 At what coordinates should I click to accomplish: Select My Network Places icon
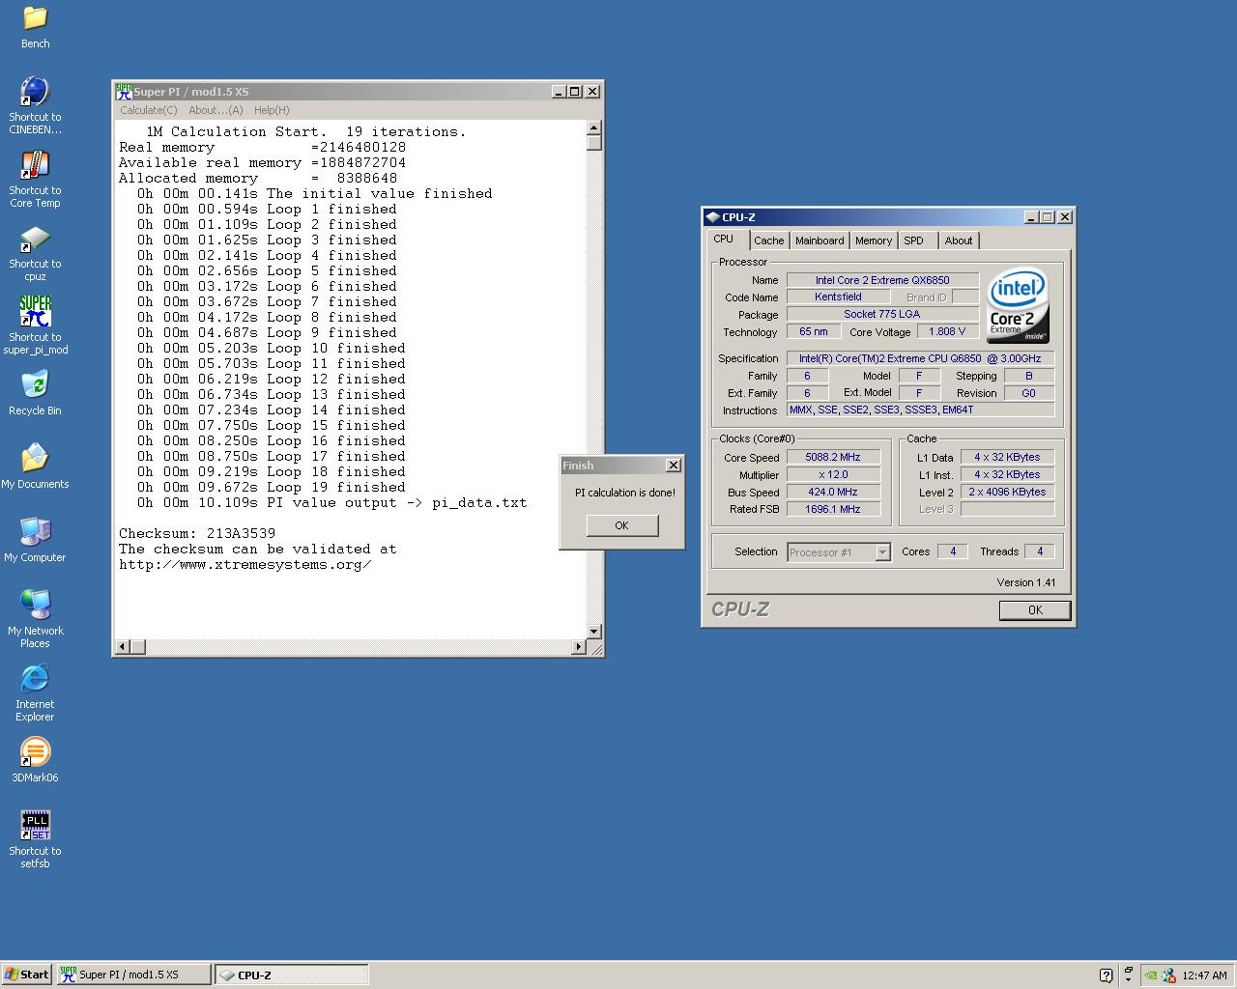click(x=35, y=606)
